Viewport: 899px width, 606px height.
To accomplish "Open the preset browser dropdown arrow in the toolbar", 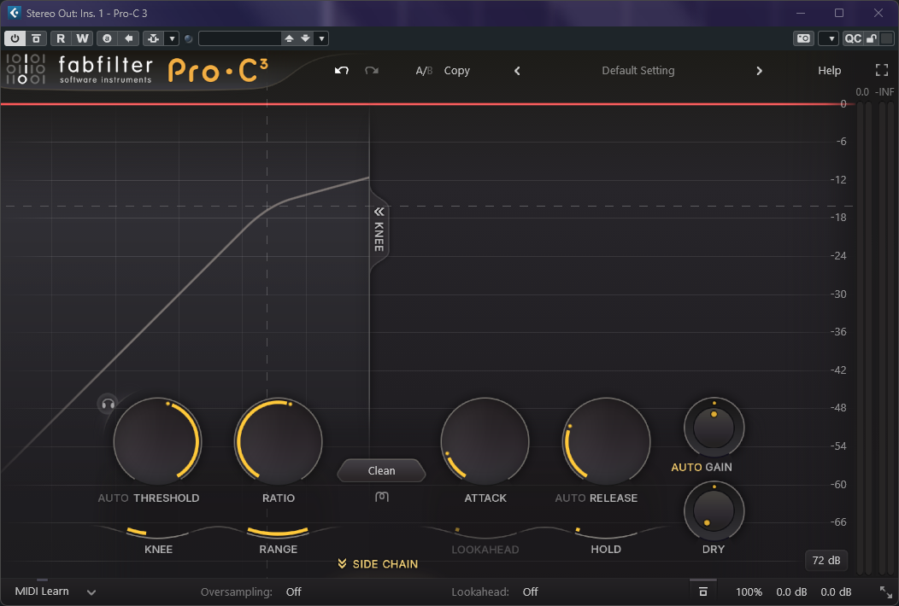I will coord(321,38).
